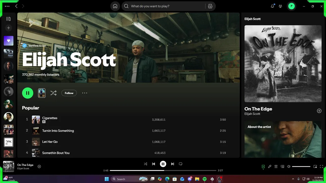Viewport: 326px width, 183px height.
Task: Click now-playing album thumbnail in bottom bar
Action: pyautogui.click(x=9, y=166)
